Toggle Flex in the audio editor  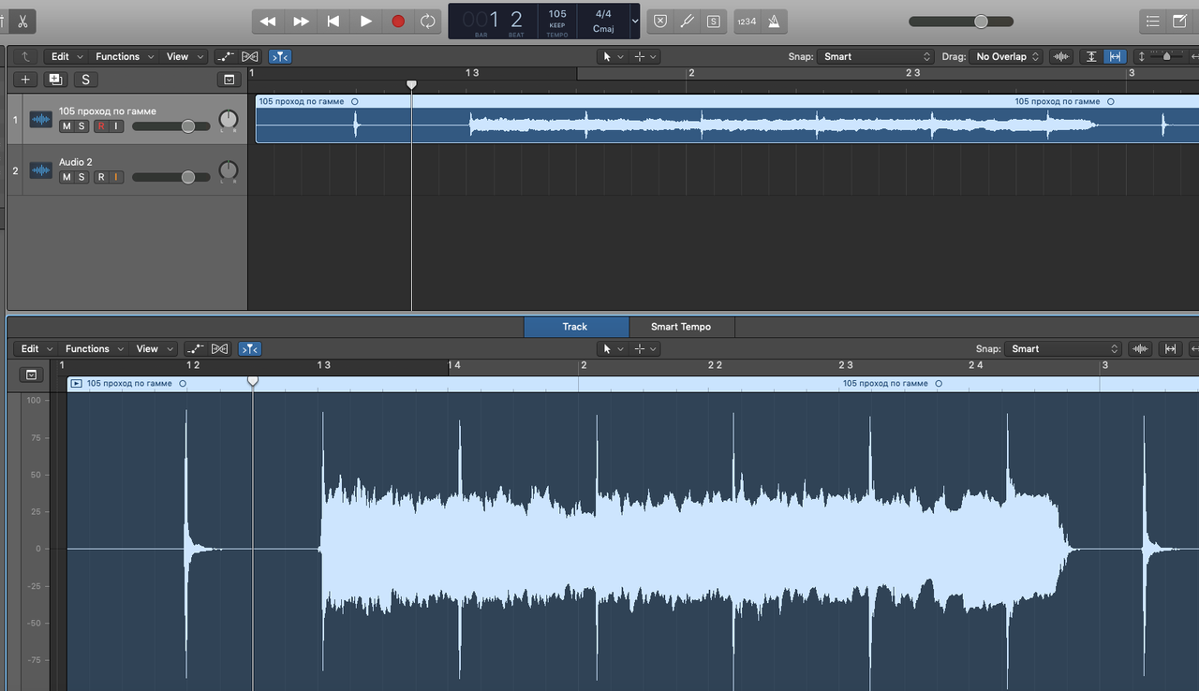click(x=219, y=348)
